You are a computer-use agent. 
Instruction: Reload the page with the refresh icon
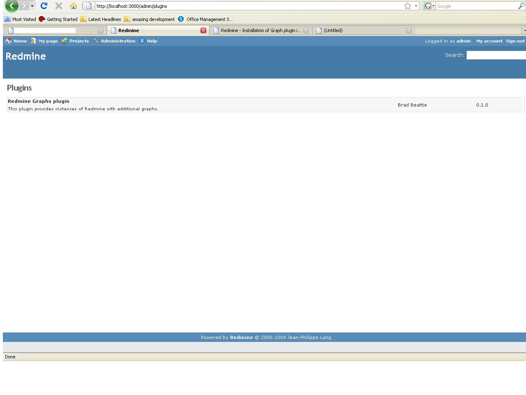pos(44,6)
